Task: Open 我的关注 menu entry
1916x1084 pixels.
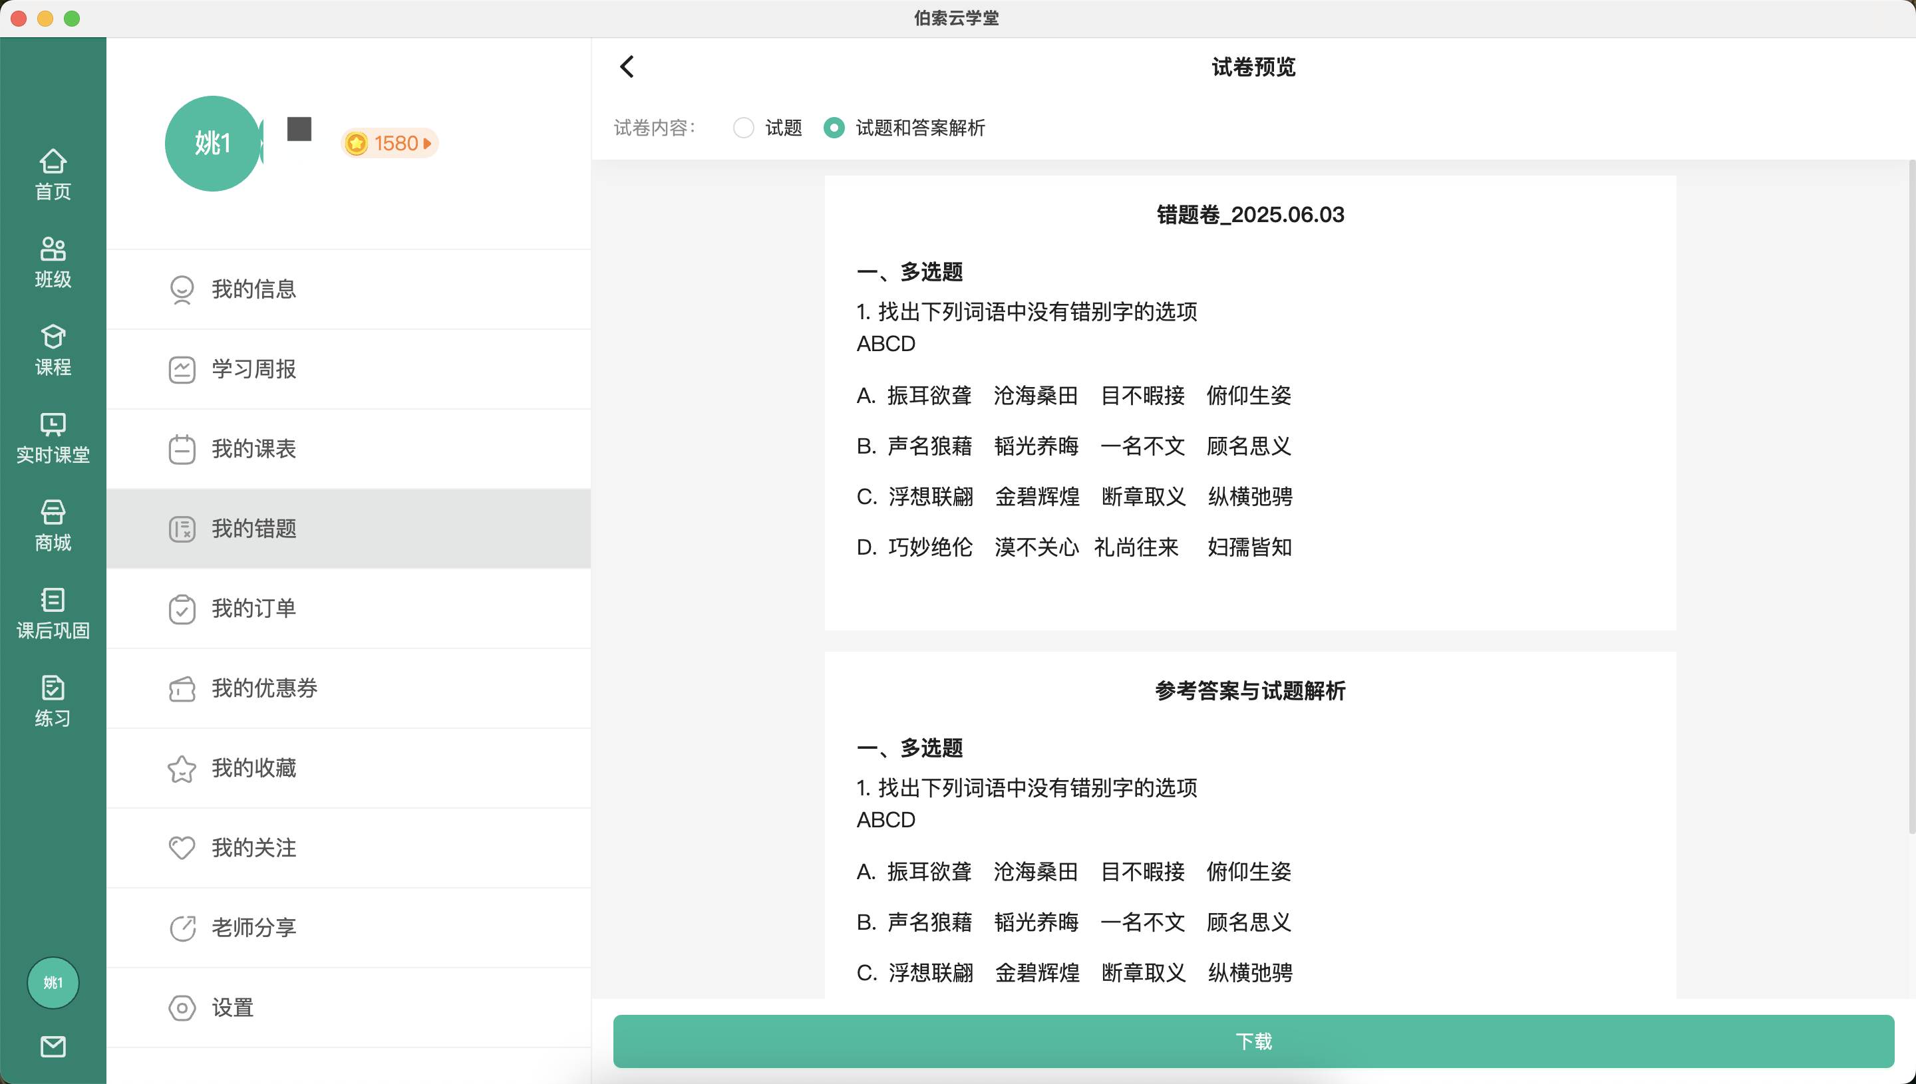Action: 349,848
